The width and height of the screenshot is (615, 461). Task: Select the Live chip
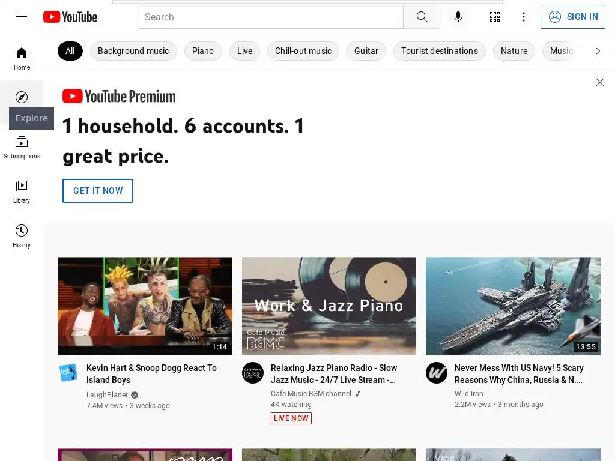(245, 51)
